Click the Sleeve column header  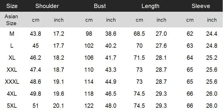coord(201,6)
